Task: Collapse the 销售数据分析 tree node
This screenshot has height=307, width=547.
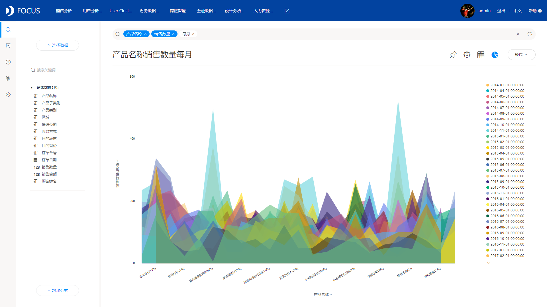Action: (32, 88)
